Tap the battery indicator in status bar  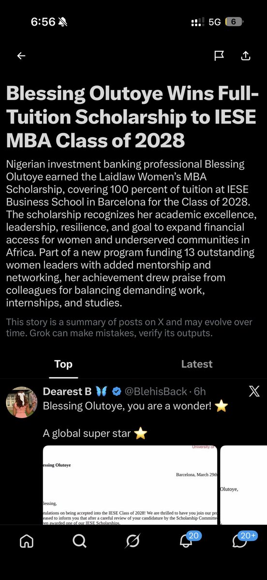[234, 22]
